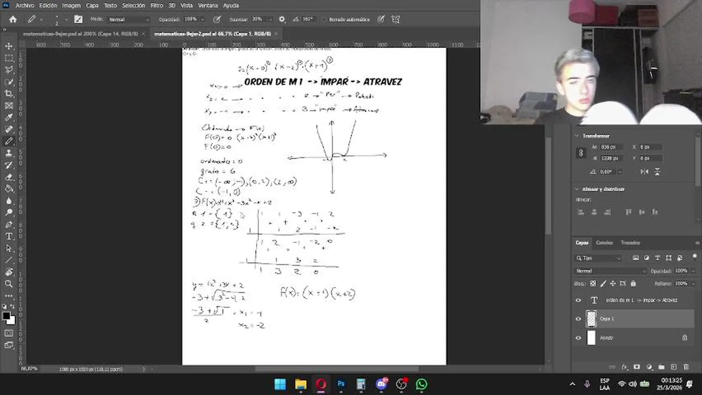
Task: Click Delete layer trash icon
Action: pyautogui.click(x=687, y=367)
